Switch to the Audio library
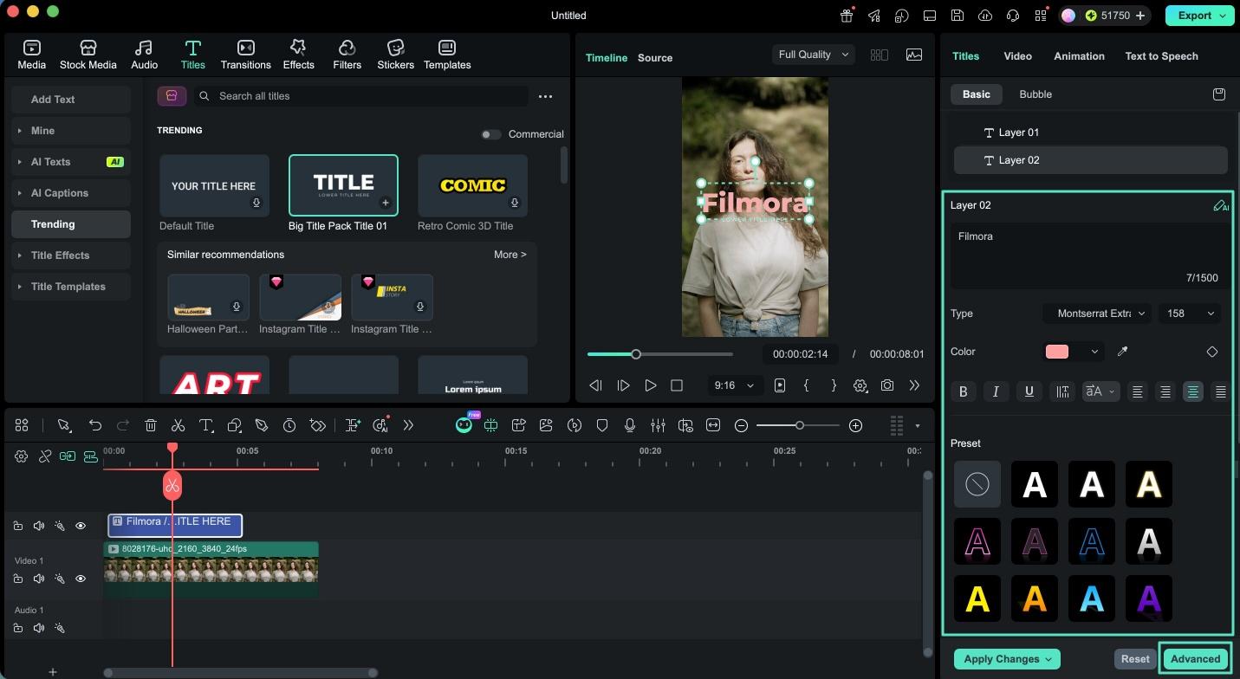1240x679 pixels. 144,55
